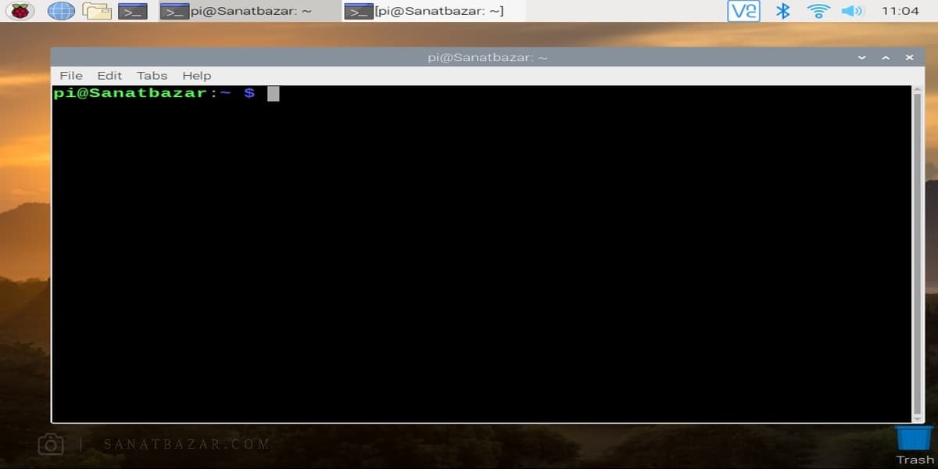Click the terminal vertical scrollbar
The height and width of the screenshot is (469, 938).
(917, 253)
